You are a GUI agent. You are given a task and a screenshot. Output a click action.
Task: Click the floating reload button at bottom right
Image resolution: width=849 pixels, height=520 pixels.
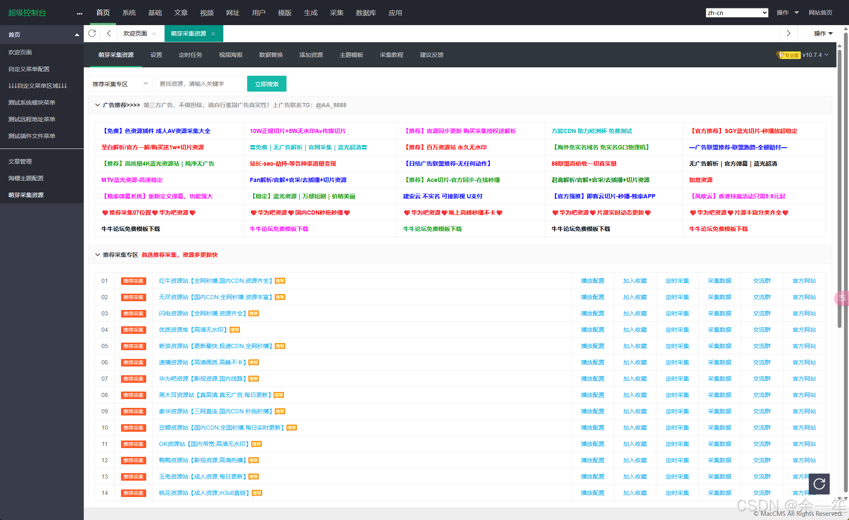[x=819, y=484]
